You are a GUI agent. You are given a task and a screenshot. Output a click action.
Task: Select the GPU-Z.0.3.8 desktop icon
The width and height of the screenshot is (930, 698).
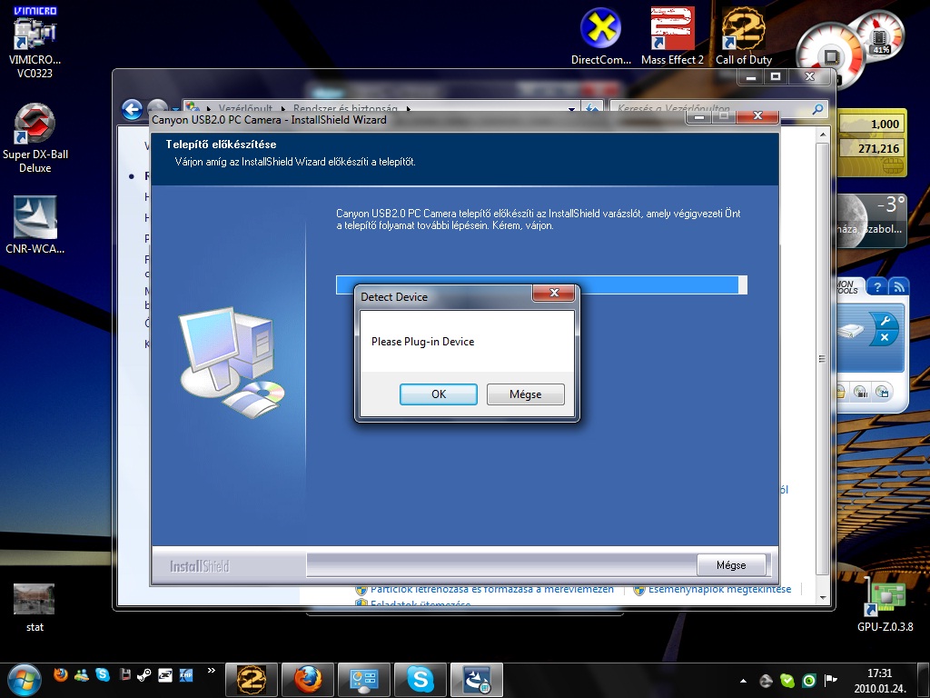[885, 604]
